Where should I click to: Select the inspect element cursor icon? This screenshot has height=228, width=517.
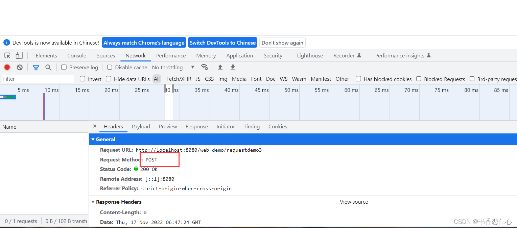point(7,55)
